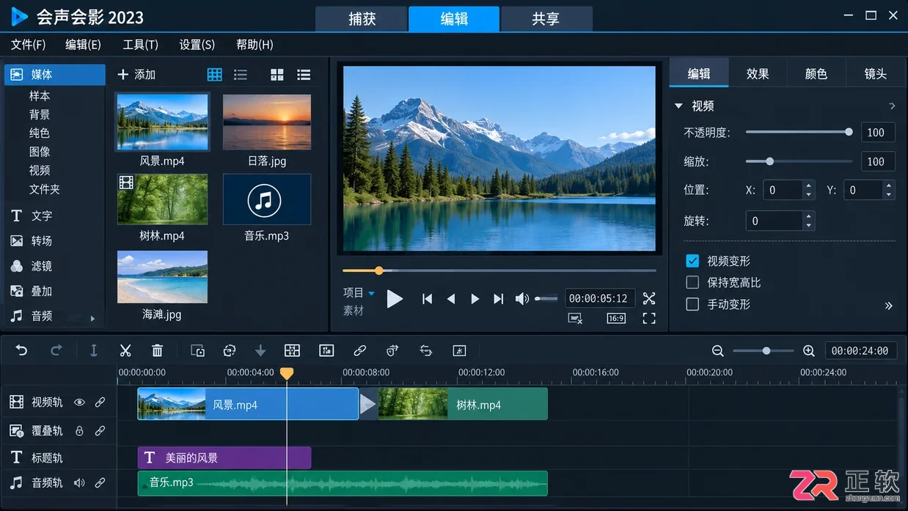Switch to the 共享 tab
This screenshot has width=908, height=511.
[x=546, y=19]
